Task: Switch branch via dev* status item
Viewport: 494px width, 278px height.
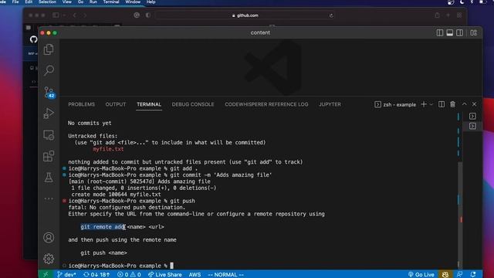Action: click(x=66, y=275)
